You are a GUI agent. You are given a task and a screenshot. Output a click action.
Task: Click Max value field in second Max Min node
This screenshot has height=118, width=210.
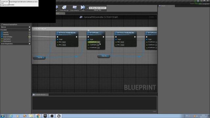122,42
